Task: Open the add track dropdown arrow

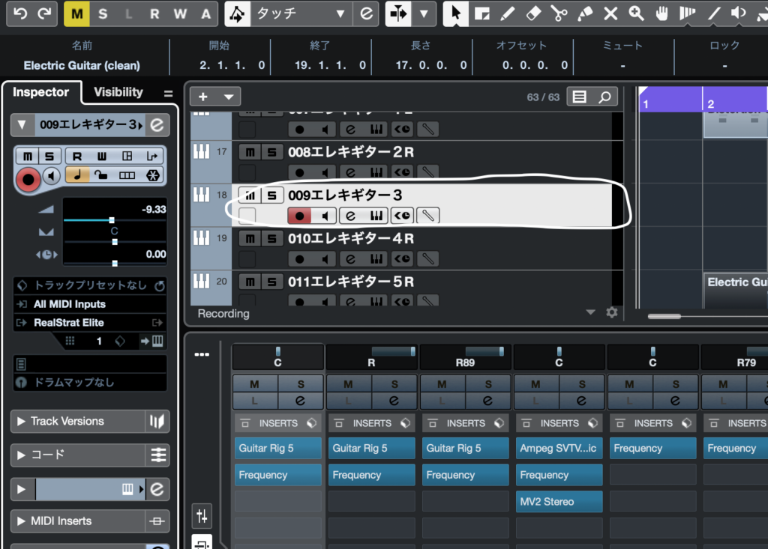Action: pos(229,97)
